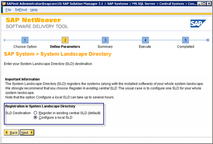Click the left arrow on Back button
This screenshot has width=213, height=144.
click(7, 133)
